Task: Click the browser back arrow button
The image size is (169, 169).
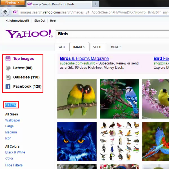Action: (x=5, y=12)
